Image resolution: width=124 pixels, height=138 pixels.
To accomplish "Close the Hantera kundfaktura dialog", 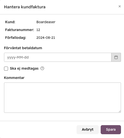I will coord(119,6).
